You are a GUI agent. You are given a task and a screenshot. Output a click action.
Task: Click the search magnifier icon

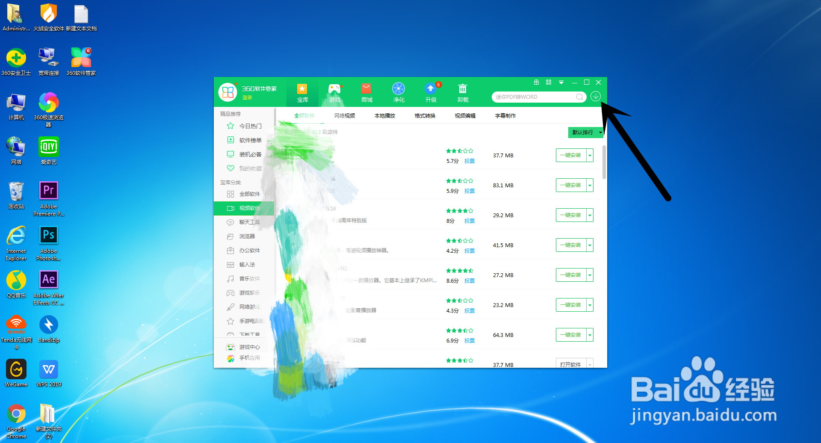coord(579,97)
